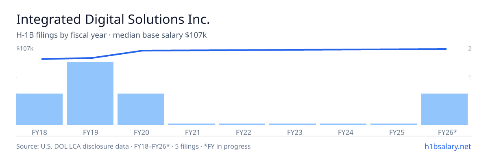Click the FY20 filings bar
This screenshot has width=488, height=162.
(141, 109)
